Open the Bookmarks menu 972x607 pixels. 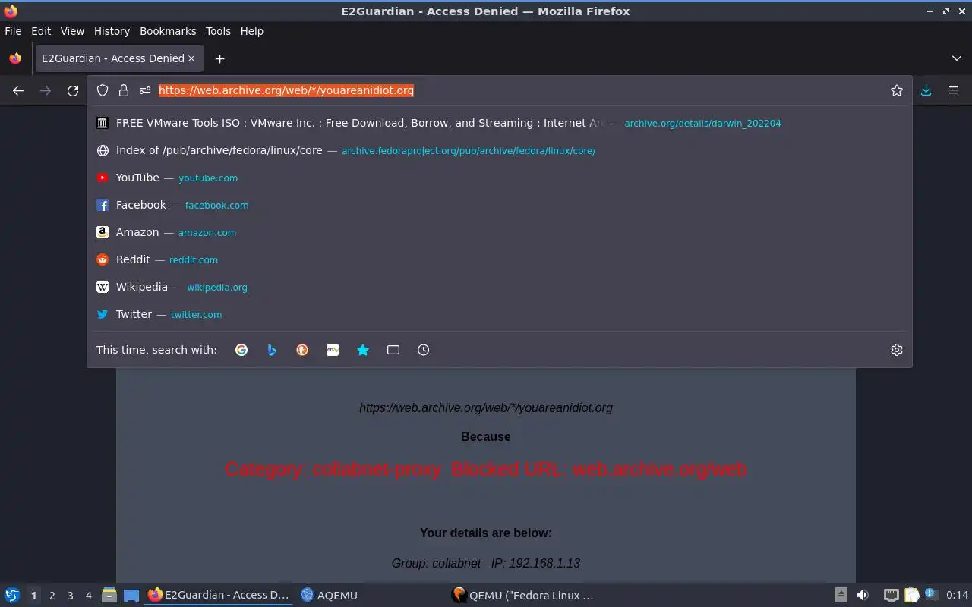168,31
